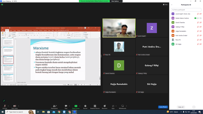The image size is (203, 114).
Task: Open Google Chrome from the taskbar
Action: click(59, 112)
